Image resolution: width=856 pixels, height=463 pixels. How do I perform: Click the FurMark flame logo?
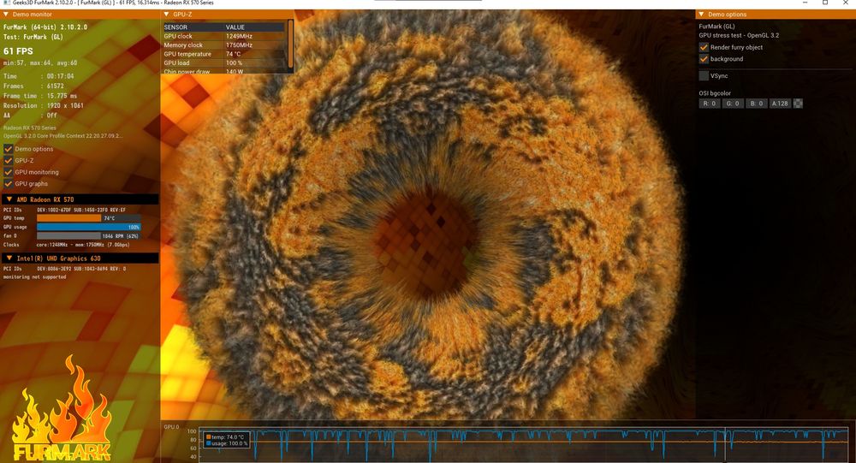pos(61,409)
